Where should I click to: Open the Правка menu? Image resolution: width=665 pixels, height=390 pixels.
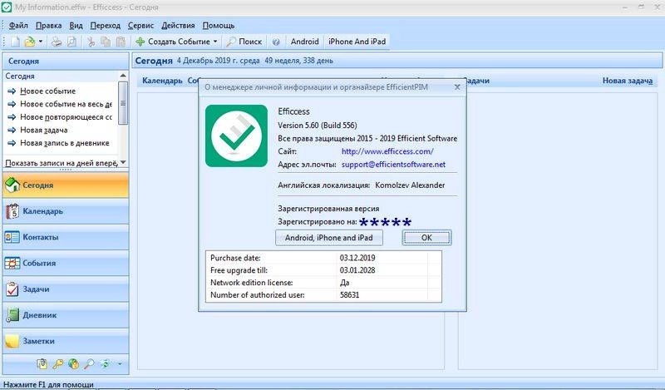point(48,26)
